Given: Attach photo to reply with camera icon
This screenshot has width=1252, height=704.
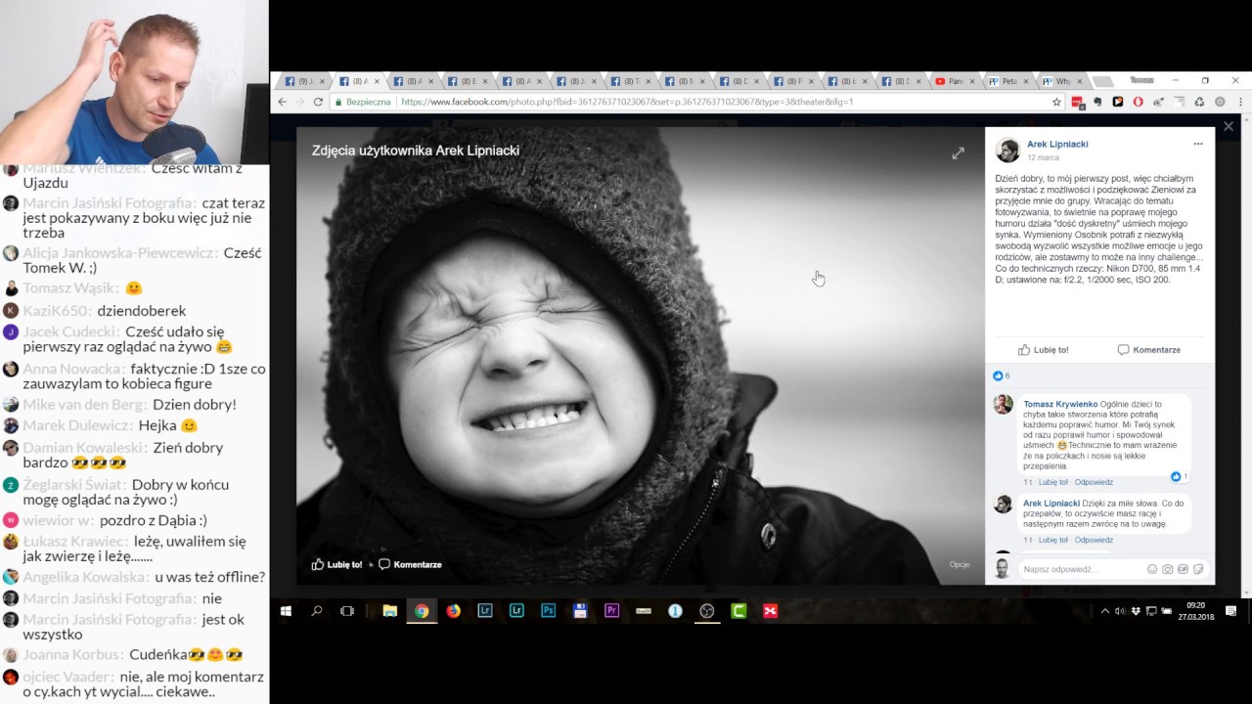Looking at the screenshot, I should (x=1167, y=569).
